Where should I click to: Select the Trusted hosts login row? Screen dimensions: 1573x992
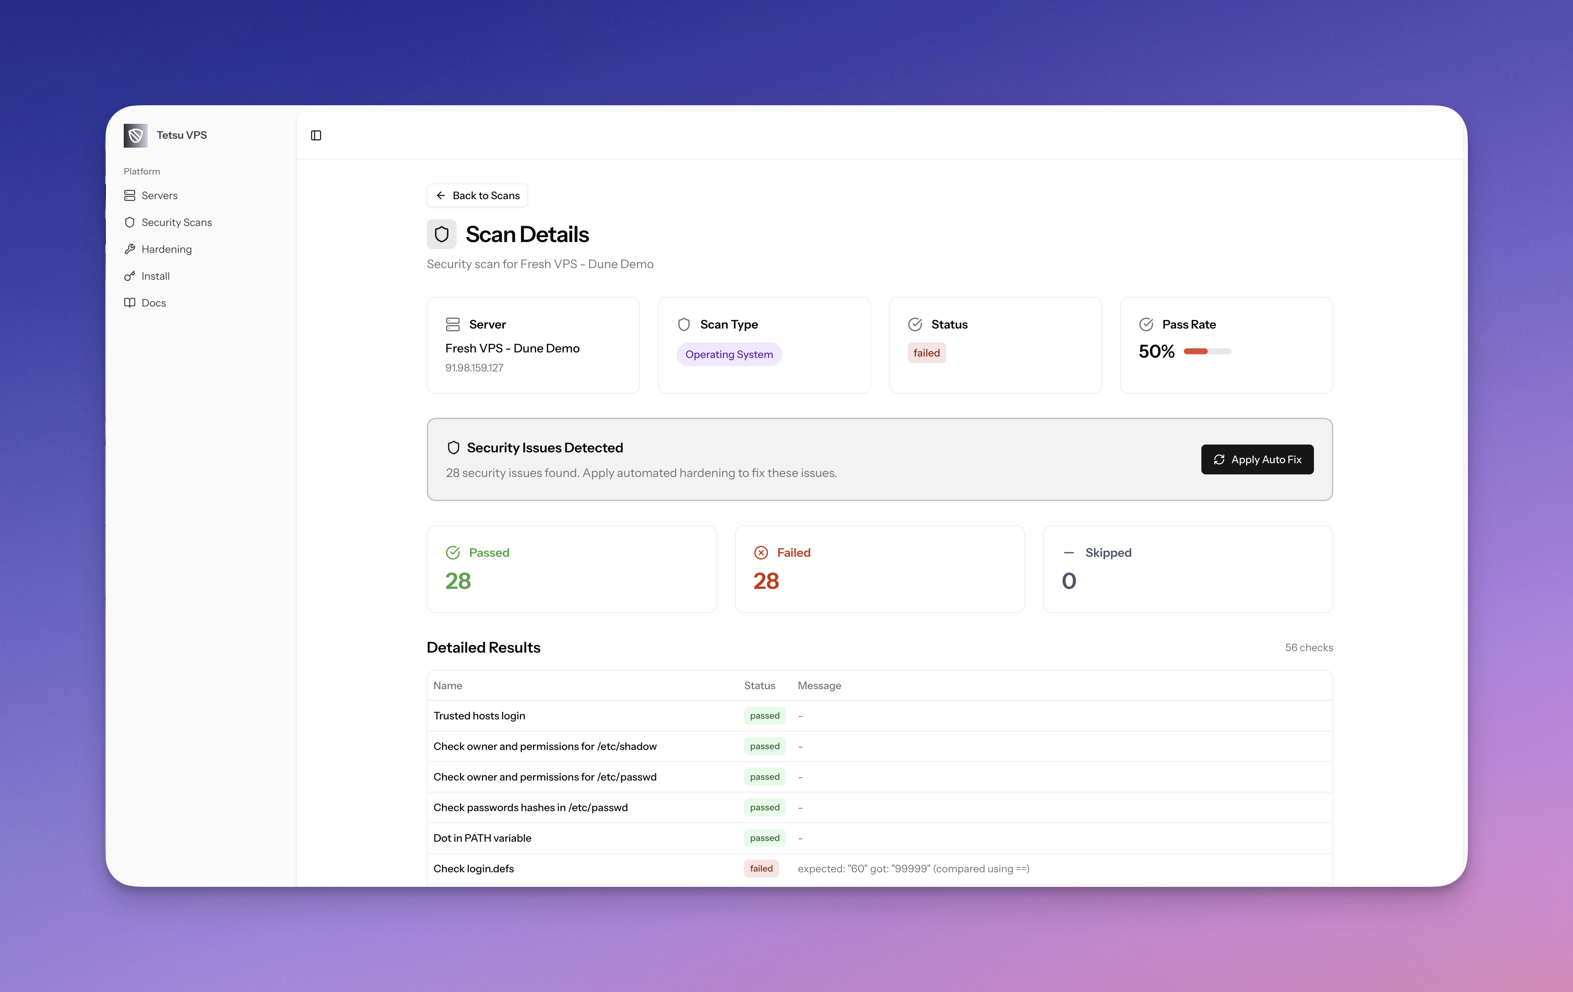click(479, 716)
